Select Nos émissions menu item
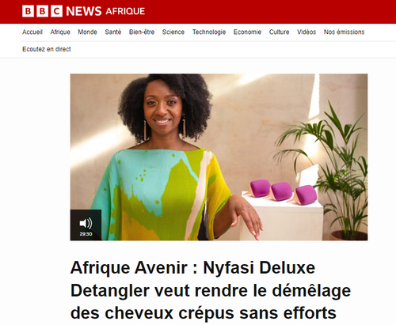Viewport: 396px width, 325px height. tap(345, 32)
